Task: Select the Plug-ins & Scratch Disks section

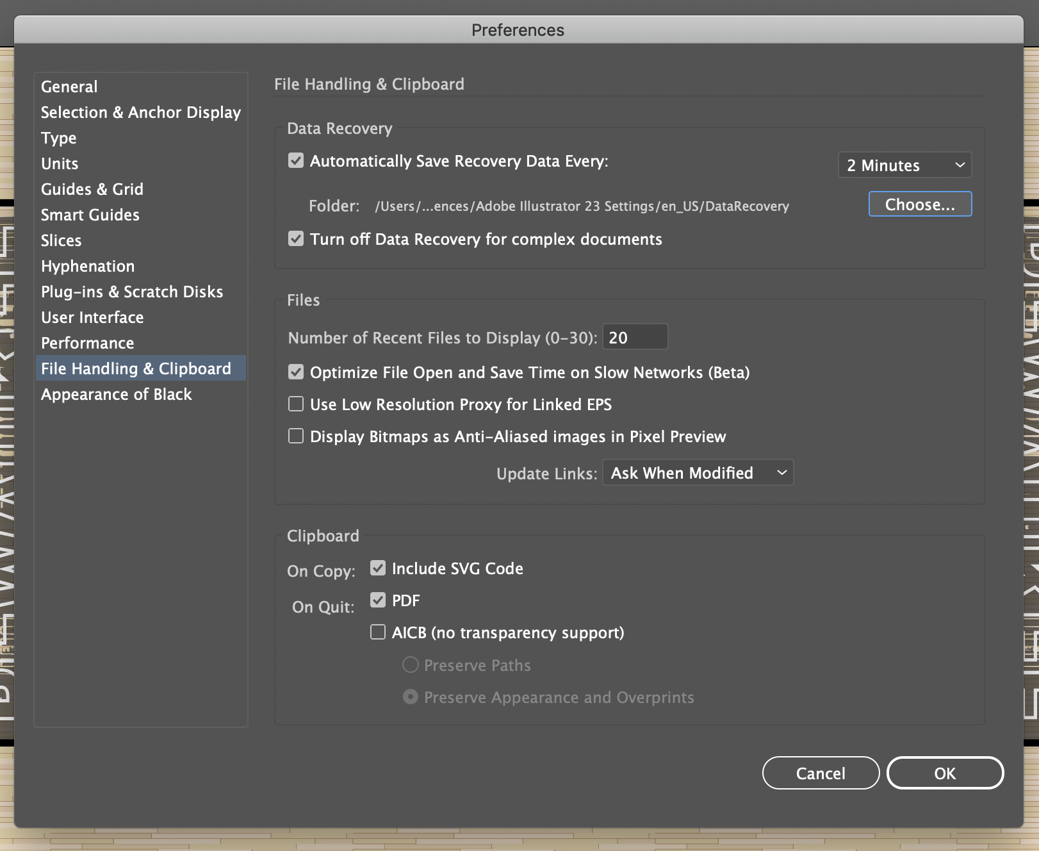Action: 131,292
